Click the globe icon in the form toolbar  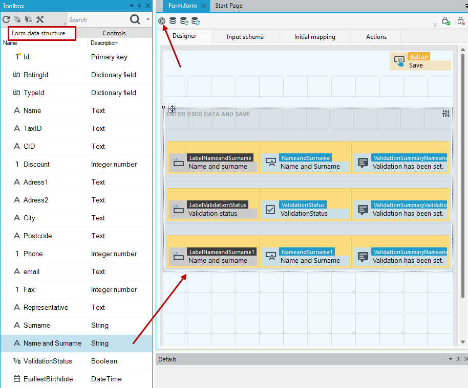pyautogui.click(x=162, y=21)
